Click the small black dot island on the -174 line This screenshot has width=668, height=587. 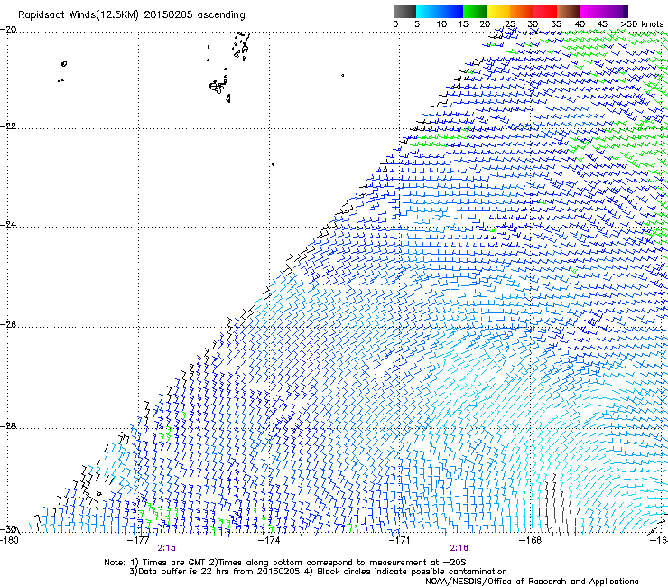tap(273, 164)
